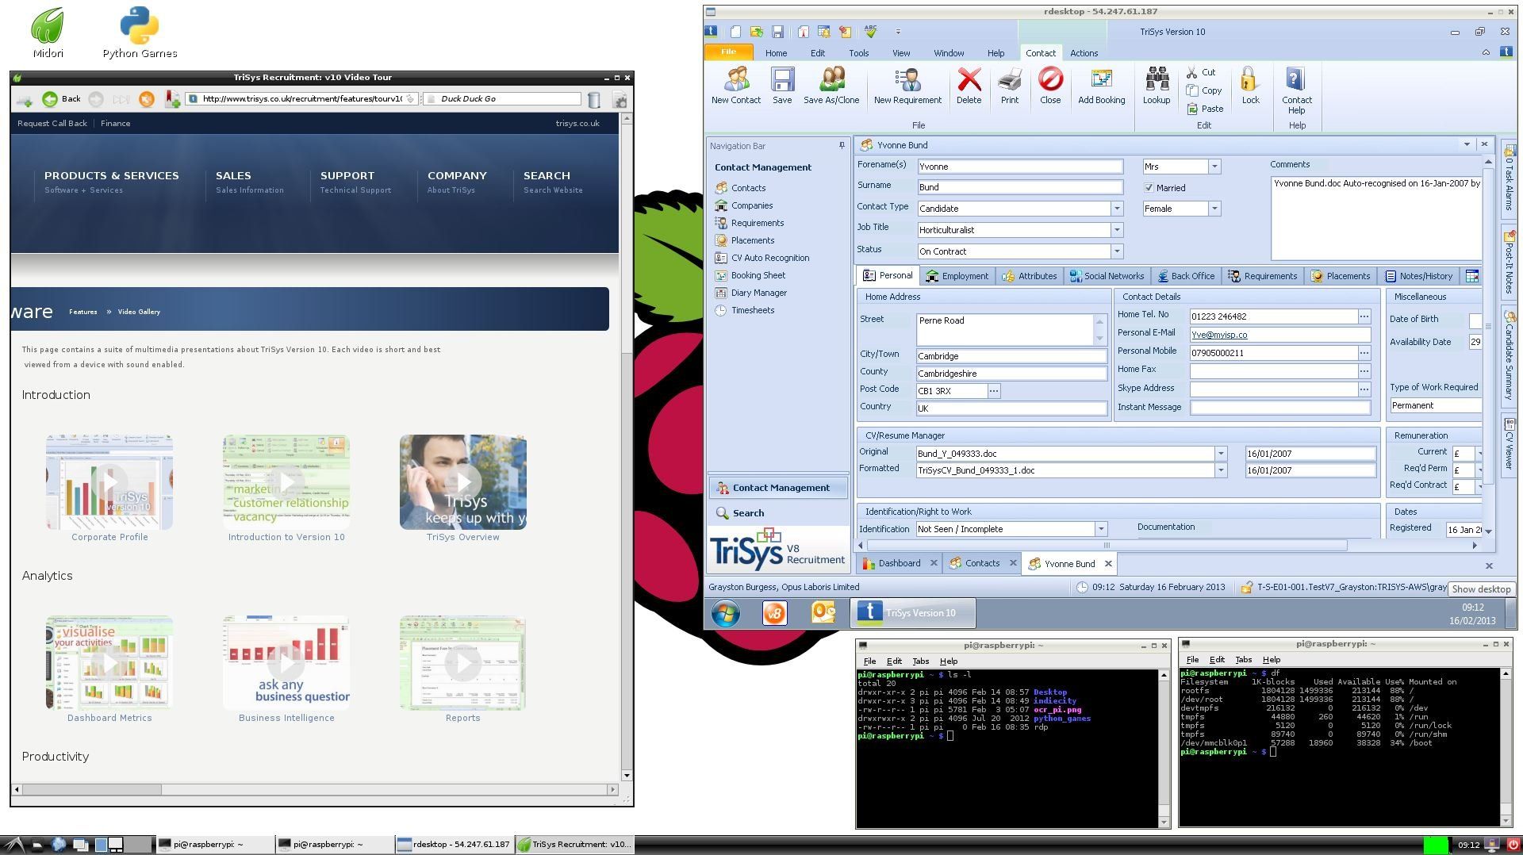Image resolution: width=1523 pixels, height=855 pixels.
Task: Switch to the Employment tab
Action: point(957,276)
